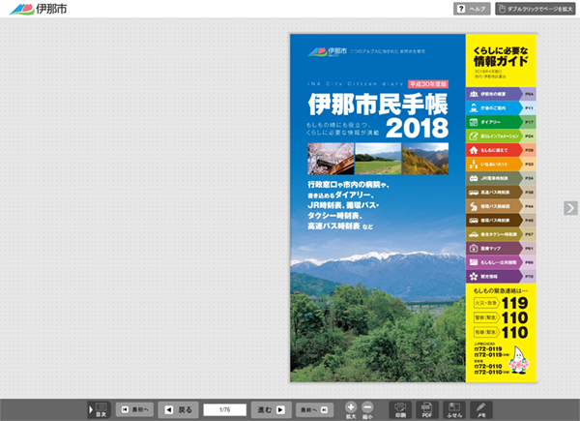Image resolution: width=580 pixels, height=421 pixels.
Task: Zoom in with the 拡大 plus icon
Action: (351, 410)
